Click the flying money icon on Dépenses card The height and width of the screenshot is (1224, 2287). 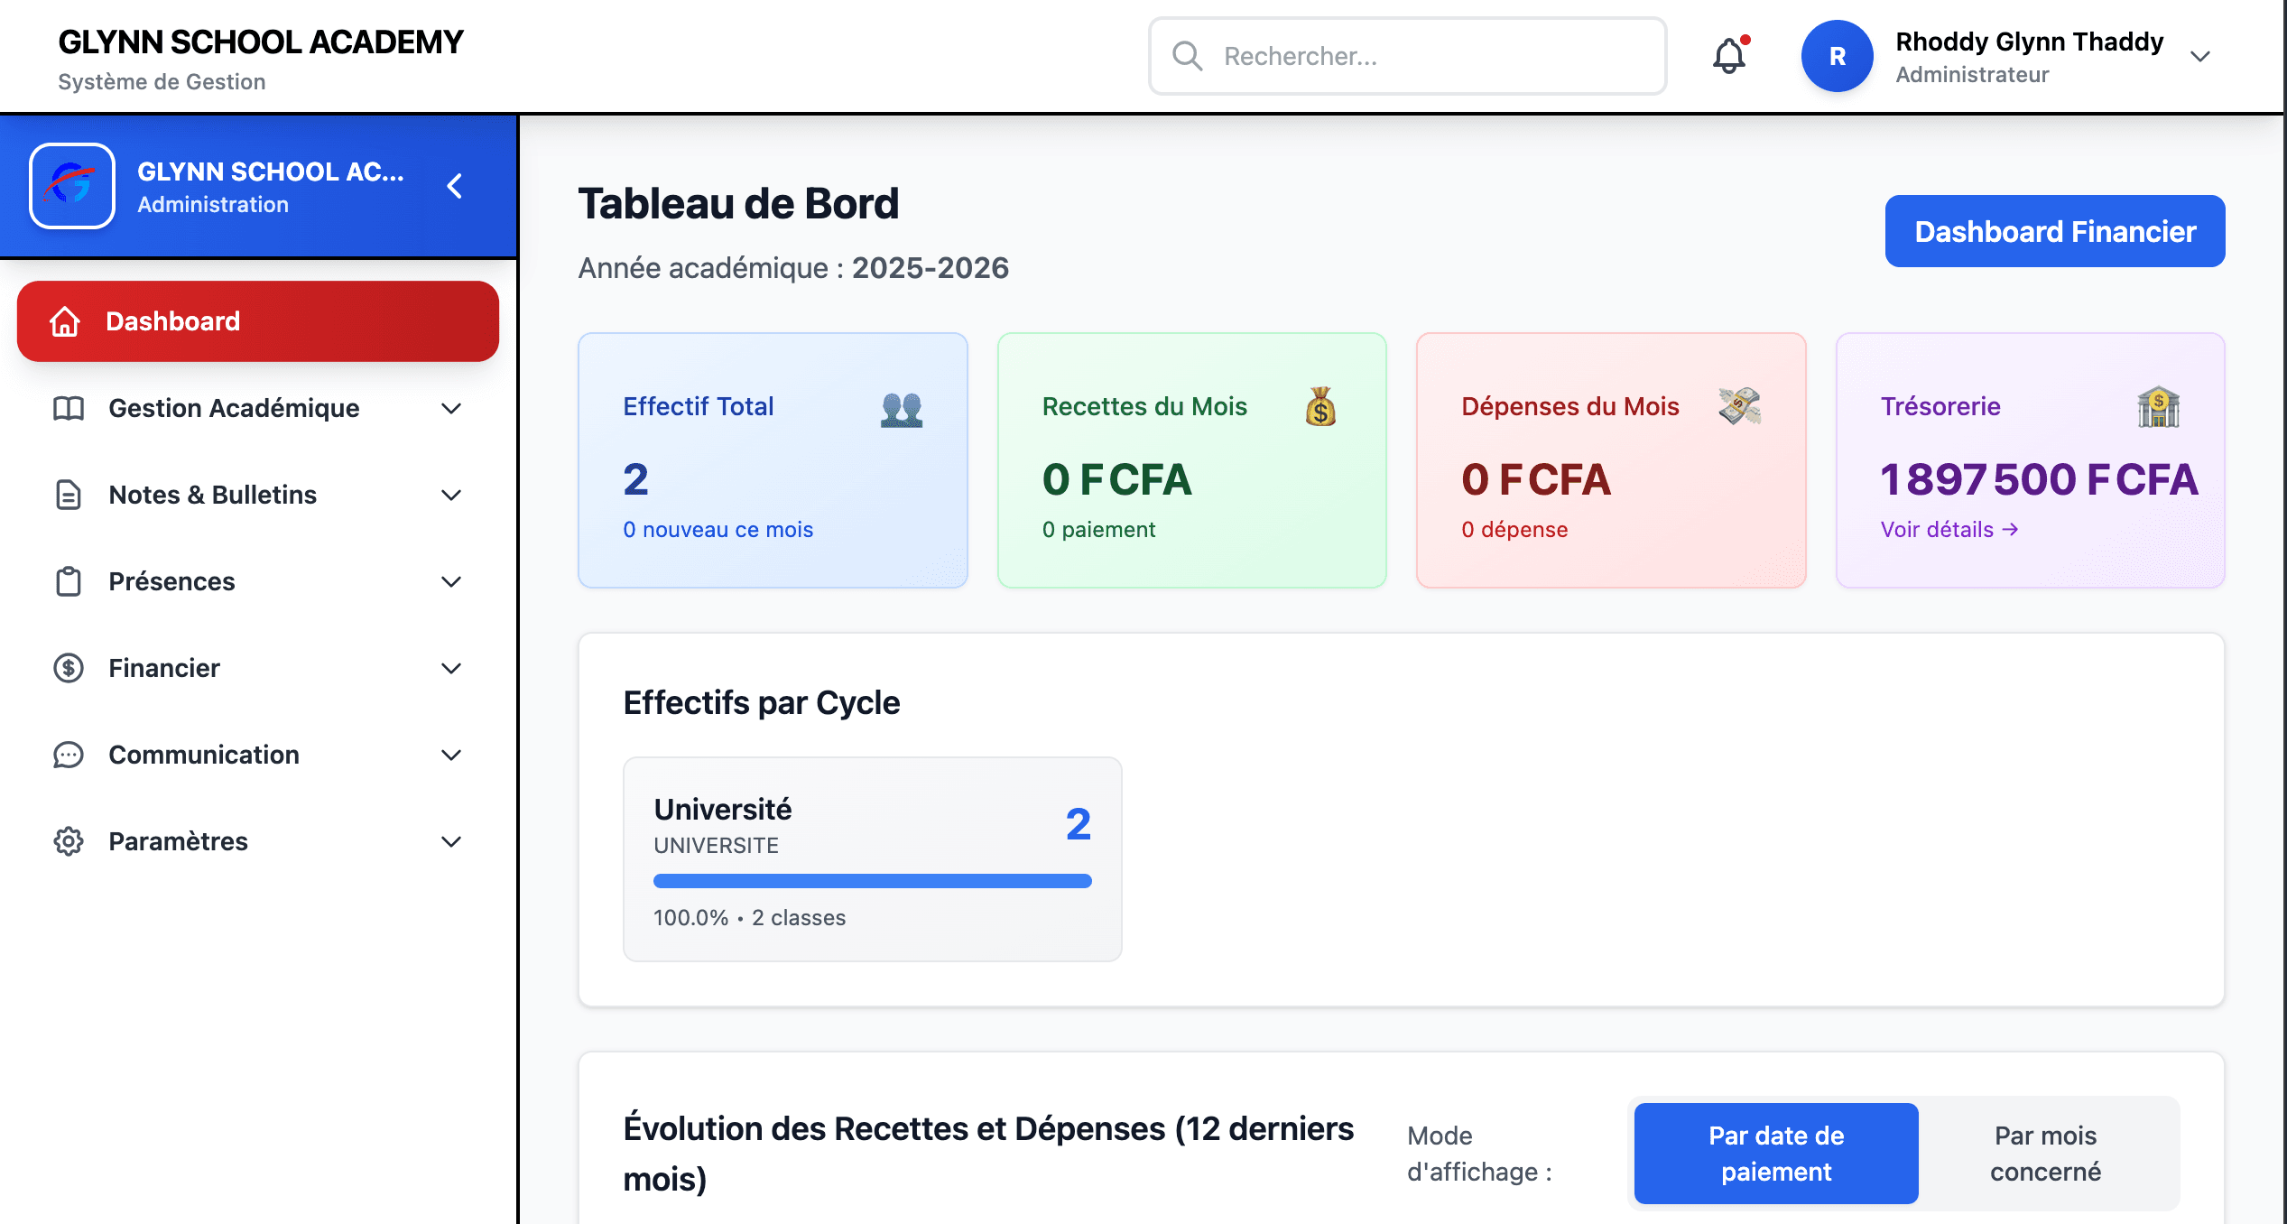tap(1739, 406)
